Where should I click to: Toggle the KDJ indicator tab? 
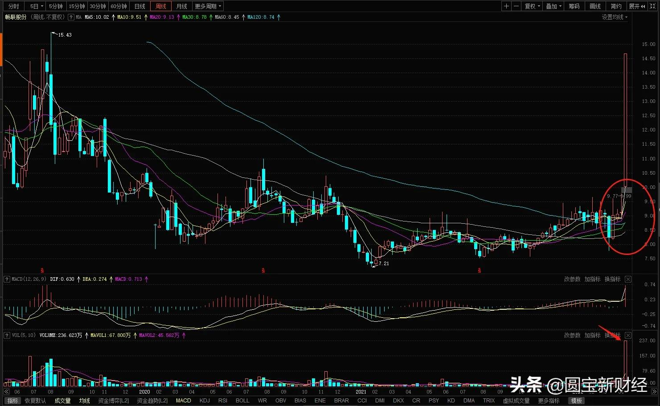coord(205,401)
